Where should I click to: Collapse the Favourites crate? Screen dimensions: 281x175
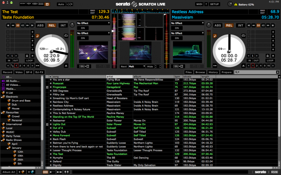coord(2,112)
